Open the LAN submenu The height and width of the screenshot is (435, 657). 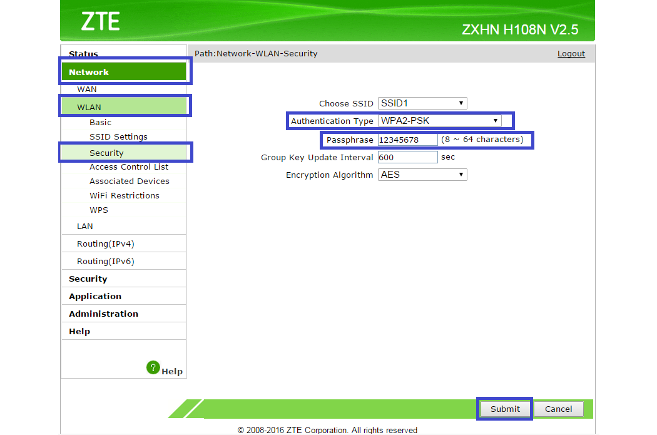tap(85, 227)
